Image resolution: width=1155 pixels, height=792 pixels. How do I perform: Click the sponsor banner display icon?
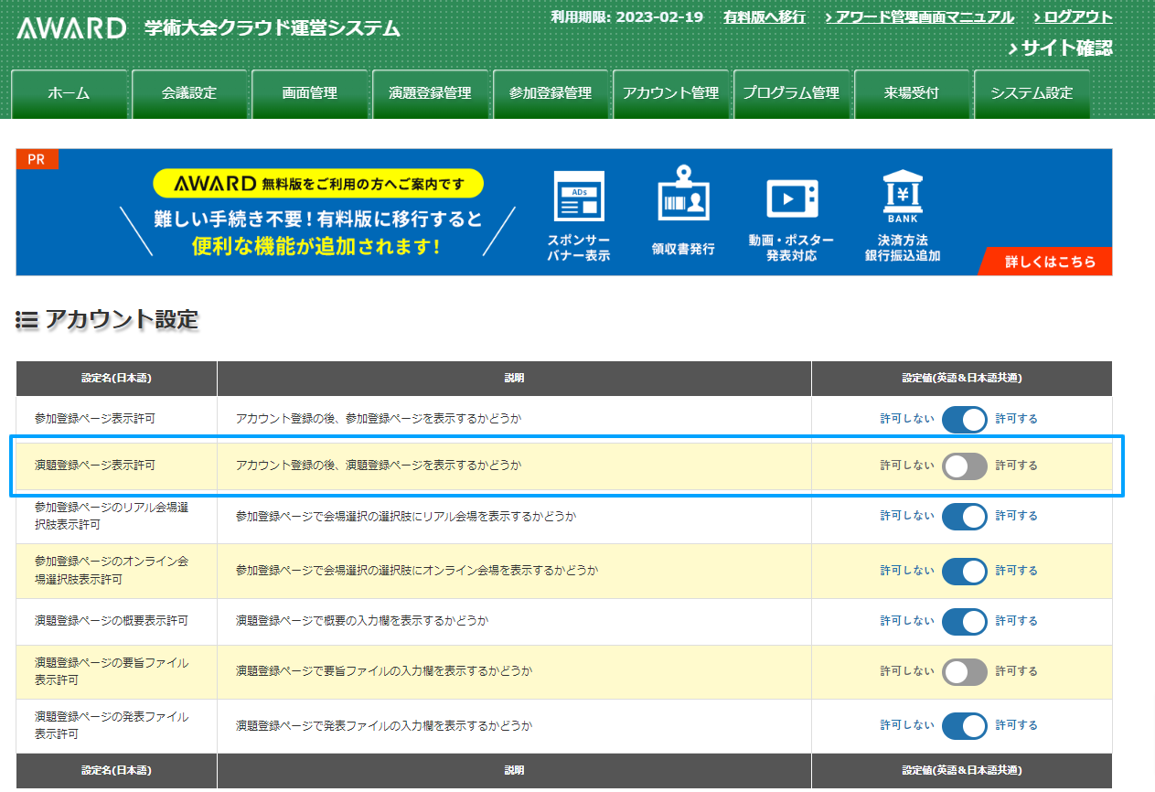(579, 197)
